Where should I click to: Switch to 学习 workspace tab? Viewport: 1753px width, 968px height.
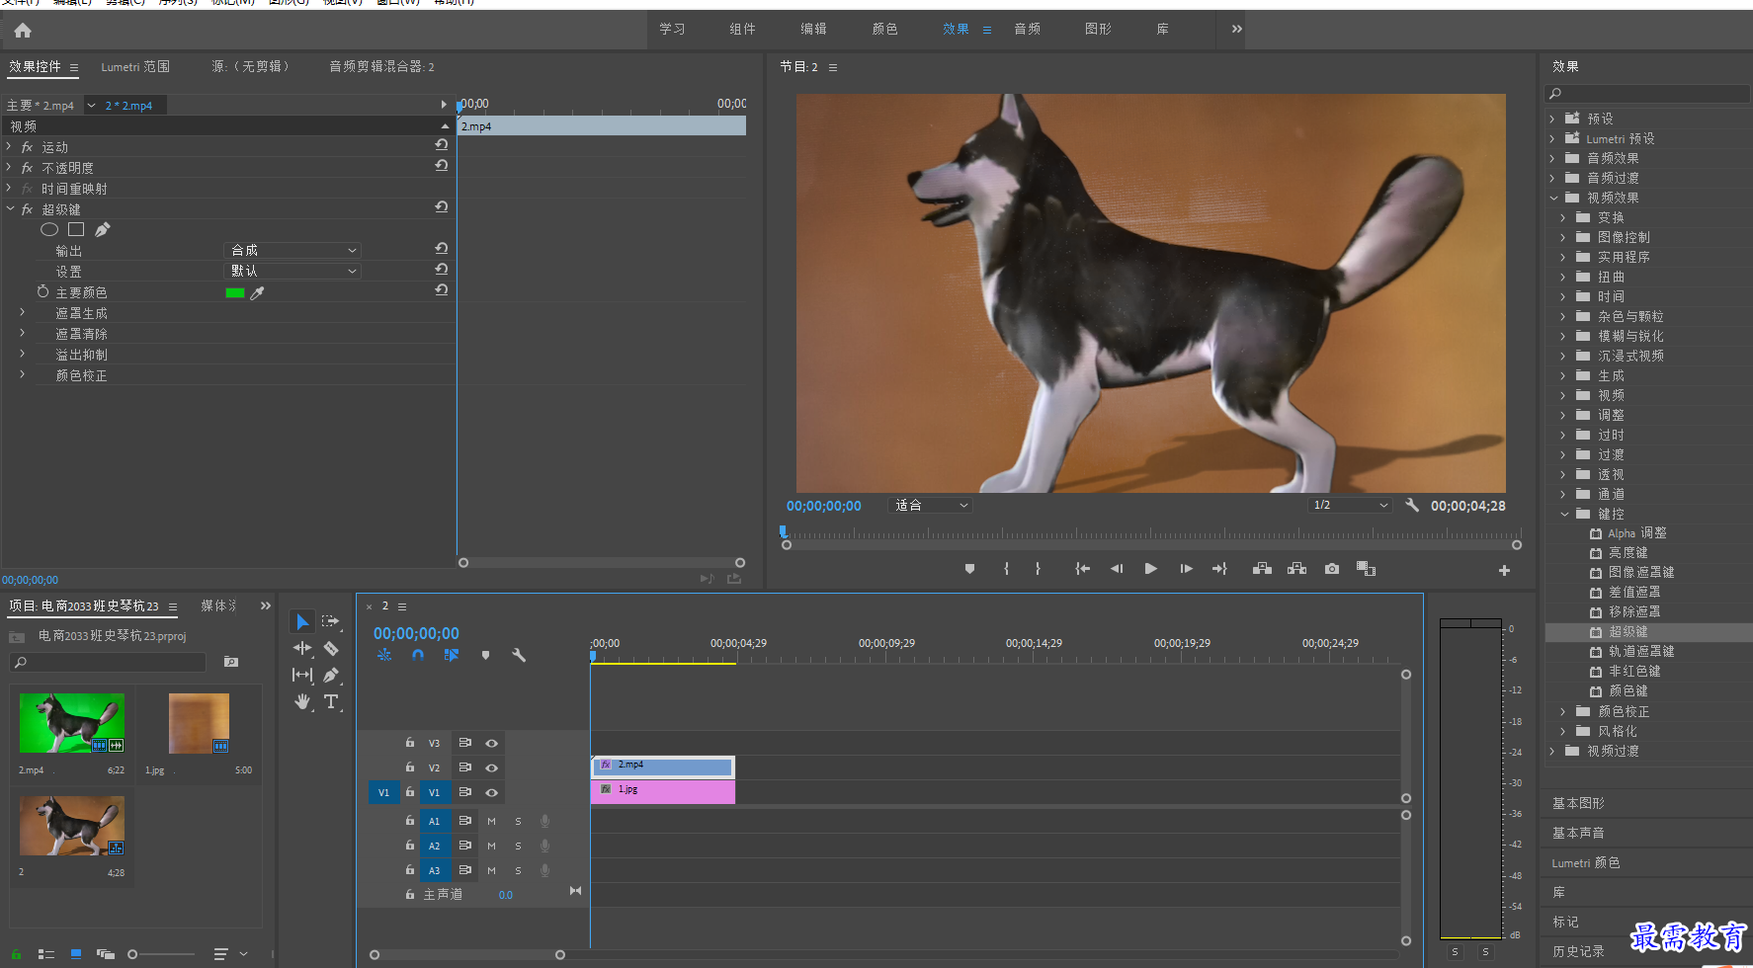[673, 29]
